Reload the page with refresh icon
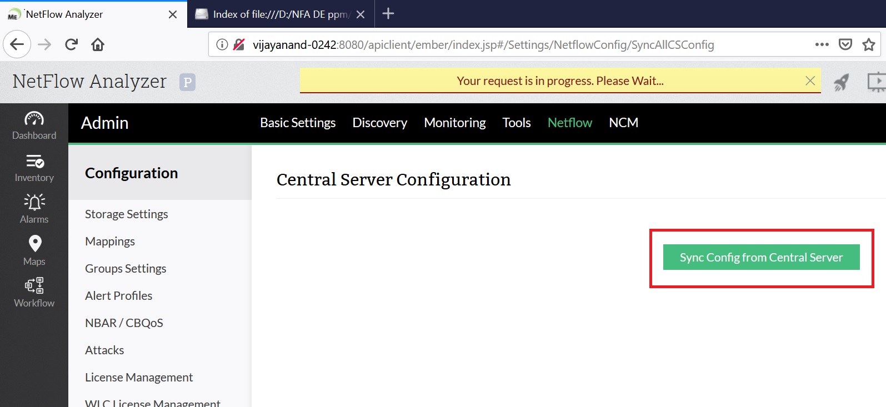This screenshot has width=886, height=407. coord(71,44)
